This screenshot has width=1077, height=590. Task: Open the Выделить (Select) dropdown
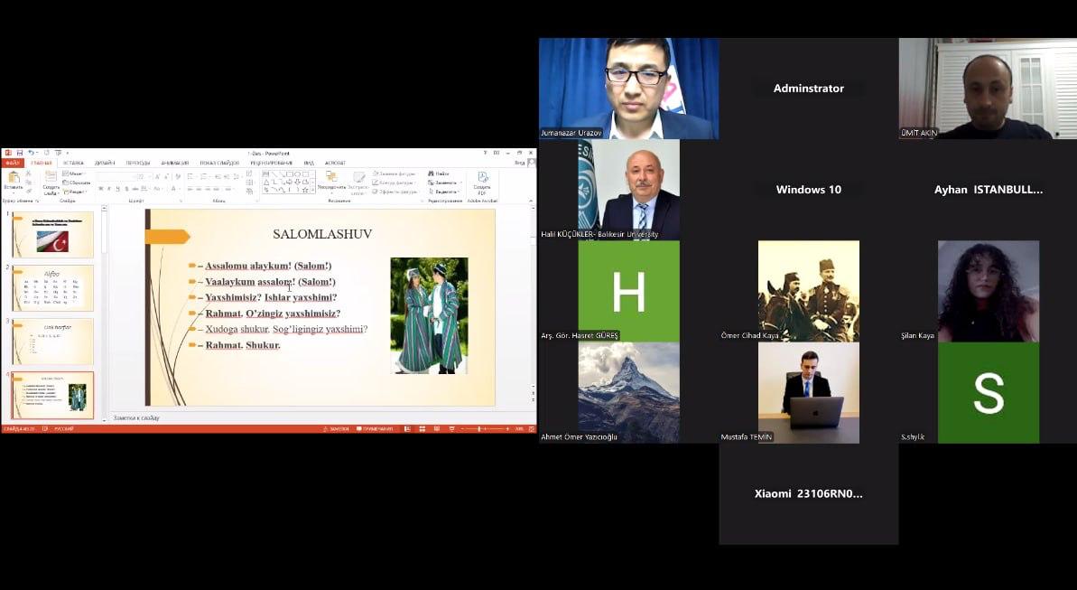click(445, 192)
